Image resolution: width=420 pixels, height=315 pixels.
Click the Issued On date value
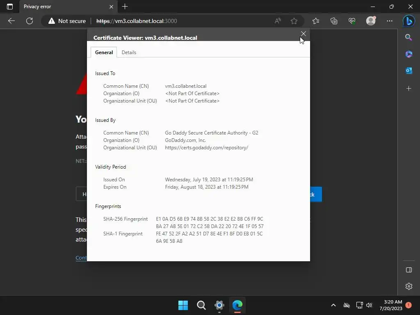[x=209, y=180]
